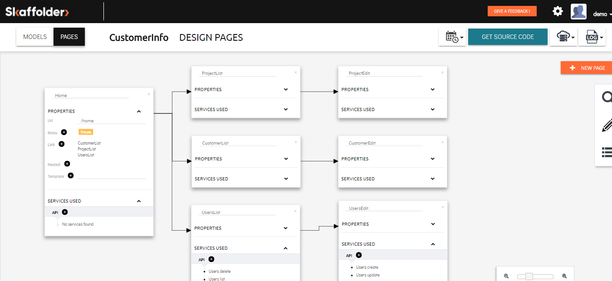Collapse Home PROPERTIES section
The width and height of the screenshot is (612, 281).
[x=139, y=111]
